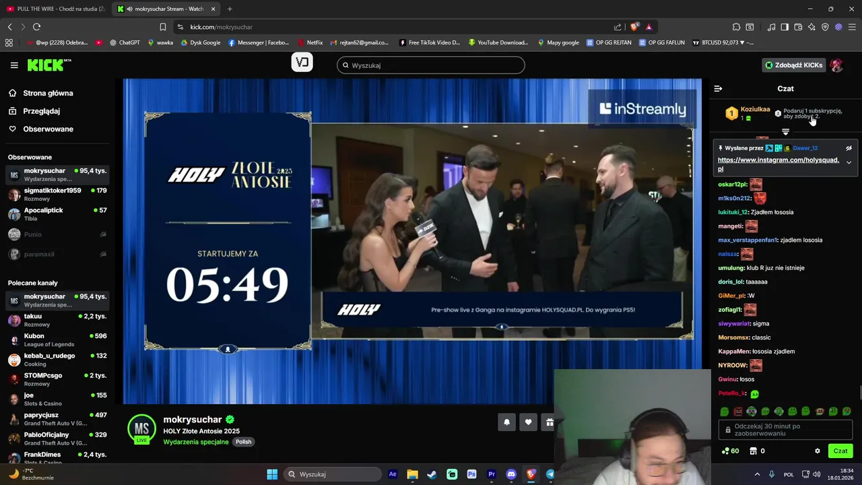Viewport: 862px width, 485px height.
Task: Open STOMPcsgo recommended channel
Action: tap(57, 379)
